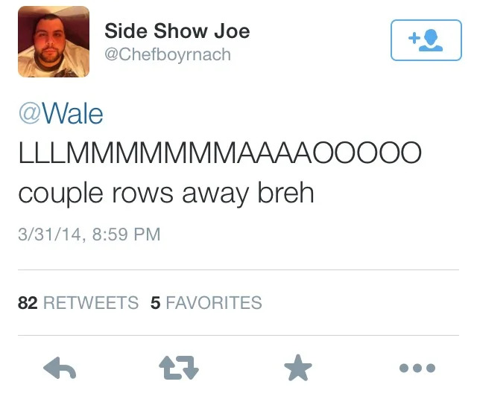The width and height of the screenshot is (477, 399).
Task: Open the @Wale mention link
Action: 61,114
